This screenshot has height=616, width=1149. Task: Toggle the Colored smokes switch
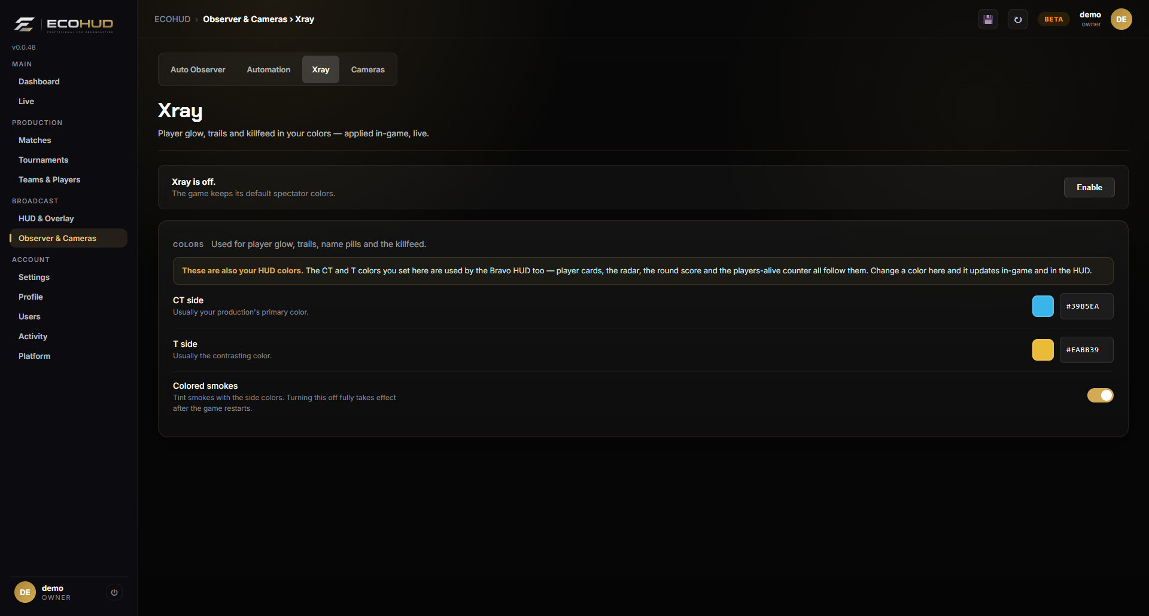point(1100,395)
